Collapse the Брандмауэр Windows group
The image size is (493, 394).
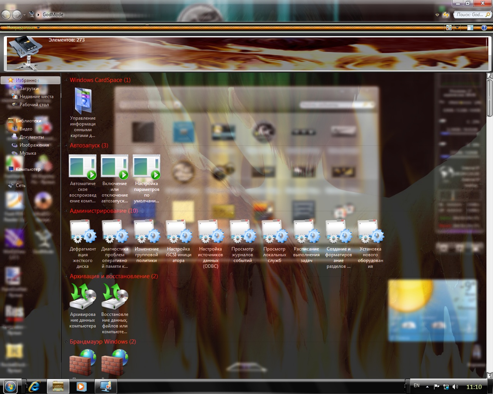coord(66,342)
